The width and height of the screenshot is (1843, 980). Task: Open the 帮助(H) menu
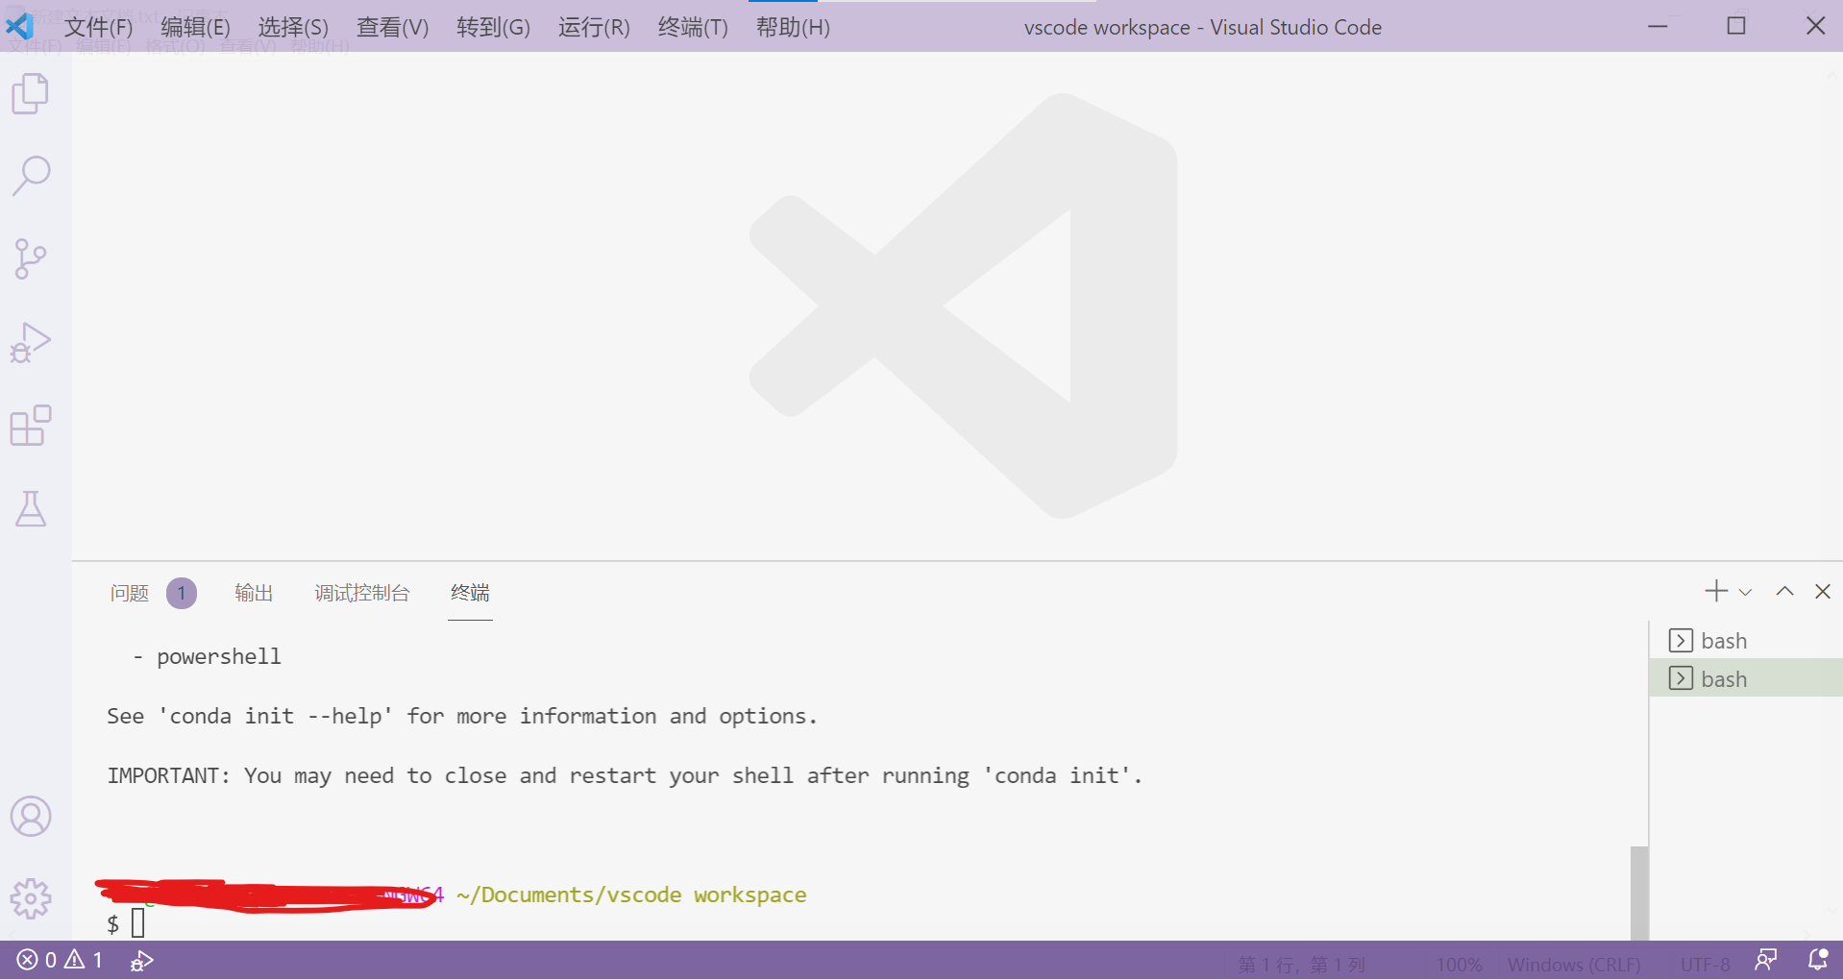pyautogui.click(x=793, y=27)
